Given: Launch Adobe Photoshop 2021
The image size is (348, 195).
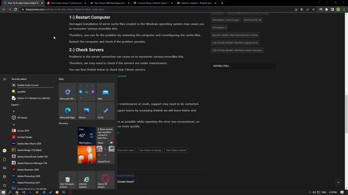Looking at the screenshot, I should pyautogui.click(x=33, y=183).
